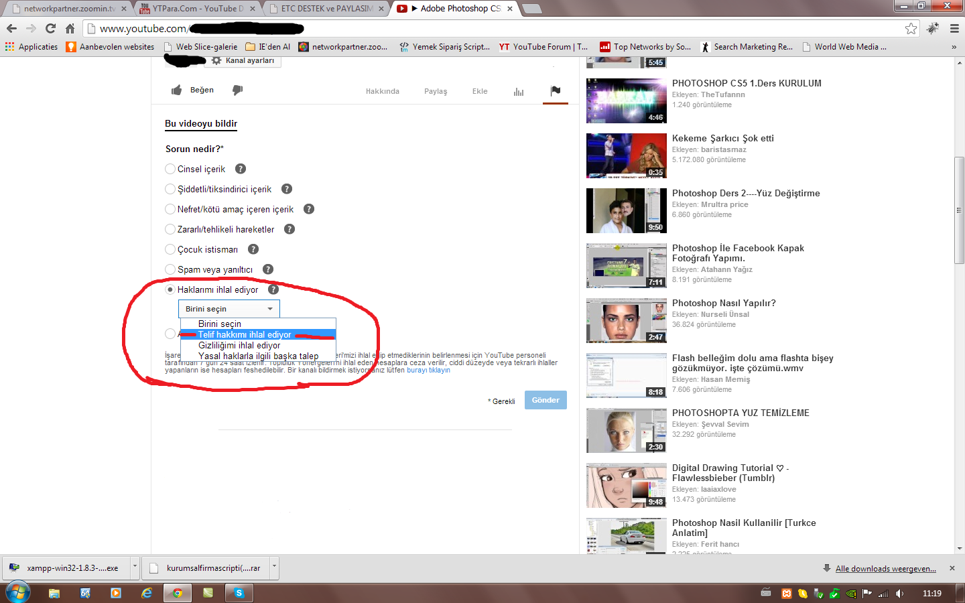Follow the burayı tıklayın link

428,370
